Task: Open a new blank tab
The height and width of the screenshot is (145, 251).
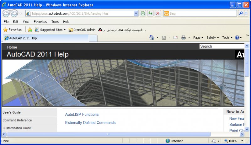Action: point(93,38)
